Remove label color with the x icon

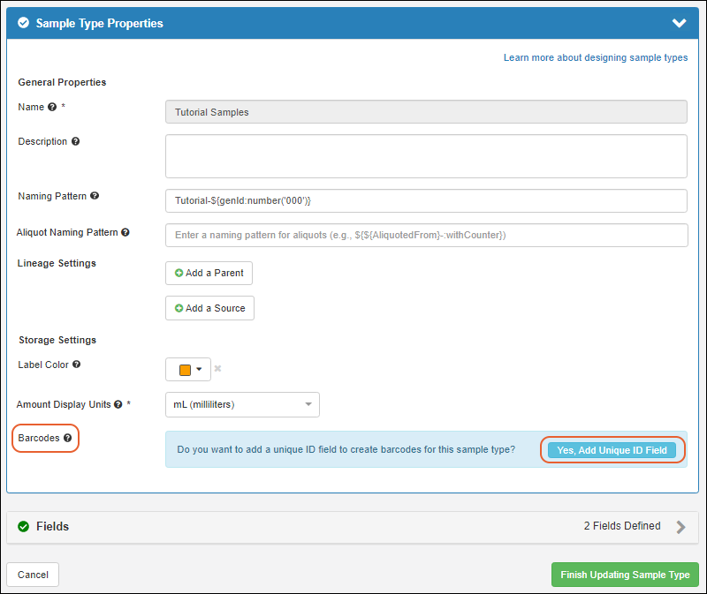click(x=217, y=369)
